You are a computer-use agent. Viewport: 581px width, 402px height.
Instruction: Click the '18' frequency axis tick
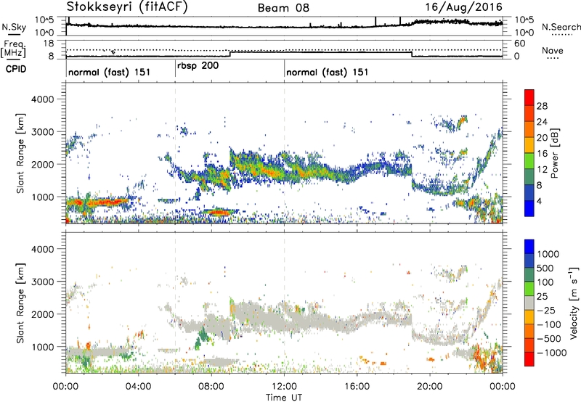(49, 44)
